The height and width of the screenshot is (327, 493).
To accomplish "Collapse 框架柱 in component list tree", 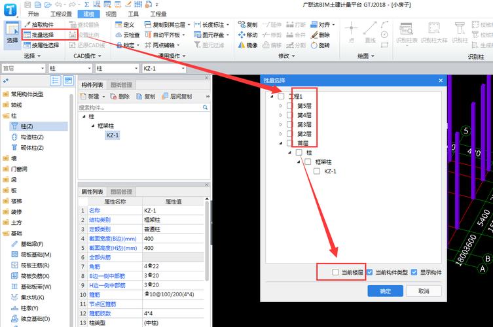I will (93, 126).
